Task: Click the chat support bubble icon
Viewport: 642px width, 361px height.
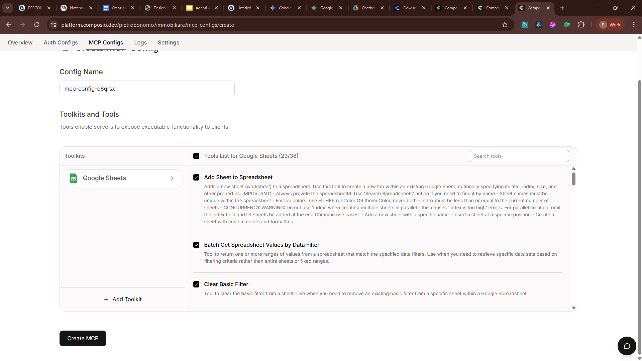Action: [627, 346]
